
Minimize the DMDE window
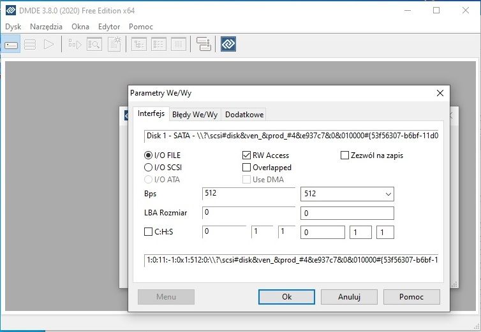coord(408,10)
